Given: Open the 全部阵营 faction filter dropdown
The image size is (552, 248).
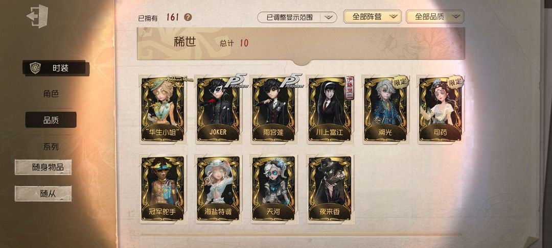Looking at the screenshot, I should 373,16.
